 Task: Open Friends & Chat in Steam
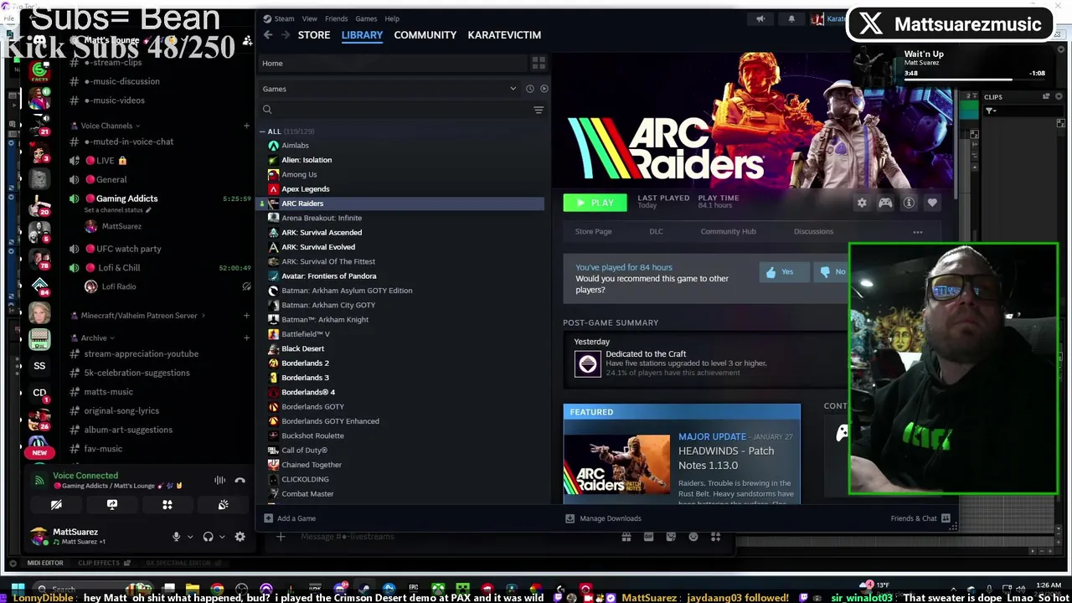920,518
